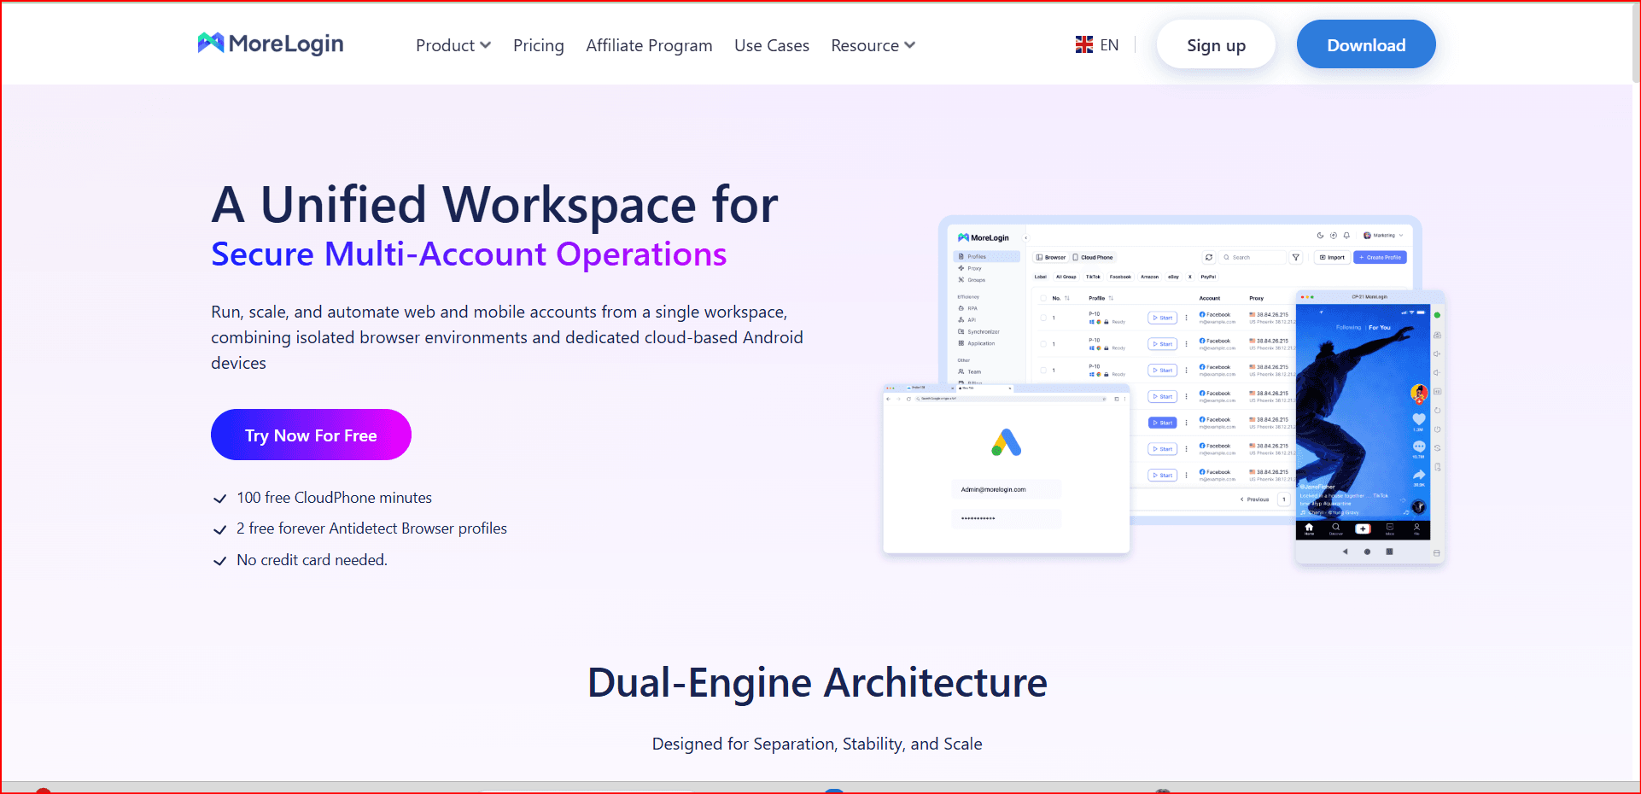Tick the select-all checkbox in the table header
Image resolution: width=1641 pixels, height=794 pixels.
click(1043, 298)
